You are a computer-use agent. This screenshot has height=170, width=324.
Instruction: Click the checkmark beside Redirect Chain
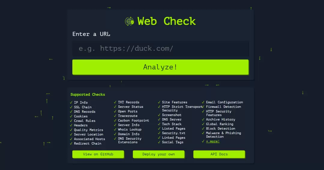[71, 143]
